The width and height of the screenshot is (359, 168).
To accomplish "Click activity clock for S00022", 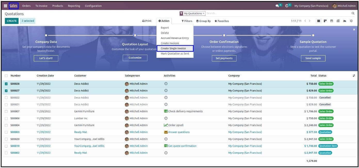I will coord(166,97).
